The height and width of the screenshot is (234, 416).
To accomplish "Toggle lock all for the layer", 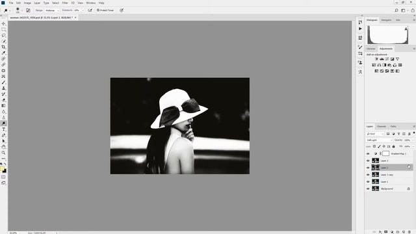I will 393,146.
